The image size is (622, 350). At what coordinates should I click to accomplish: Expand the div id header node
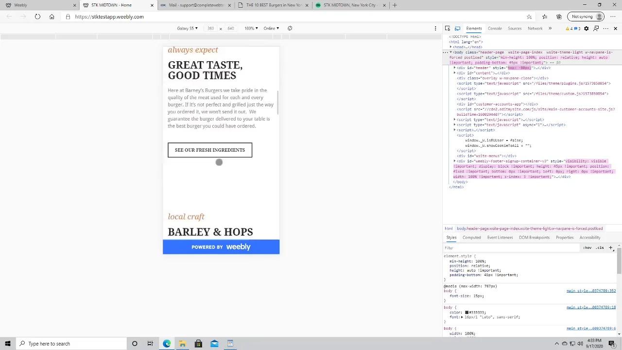click(x=455, y=68)
